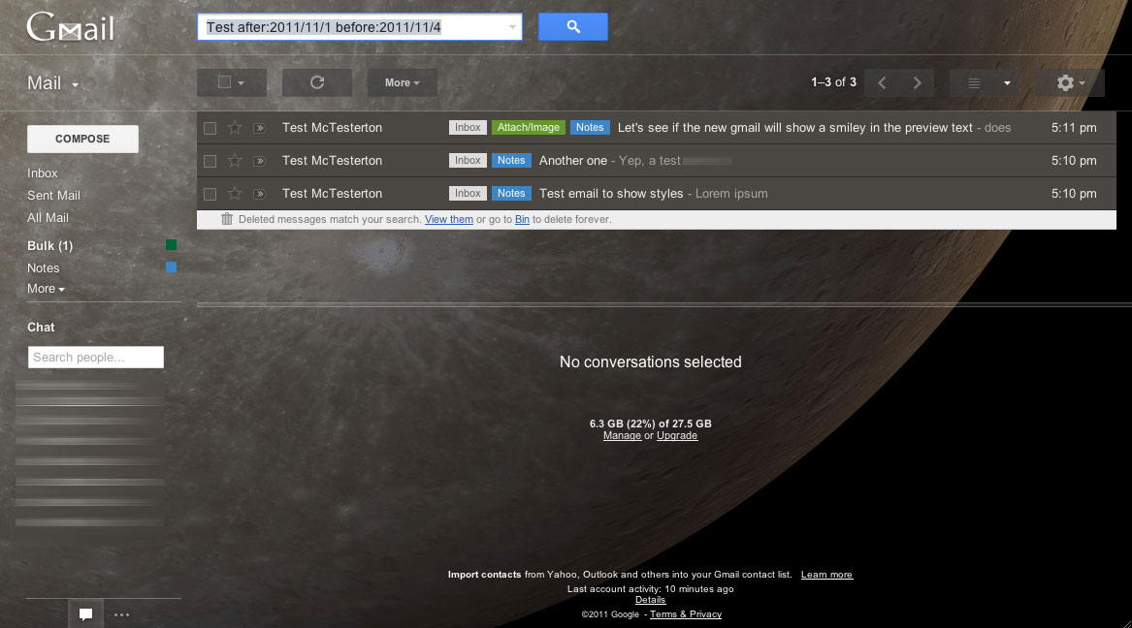Go to the previous page of results
The width and height of the screenshot is (1132, 628).
click(882, 83)
